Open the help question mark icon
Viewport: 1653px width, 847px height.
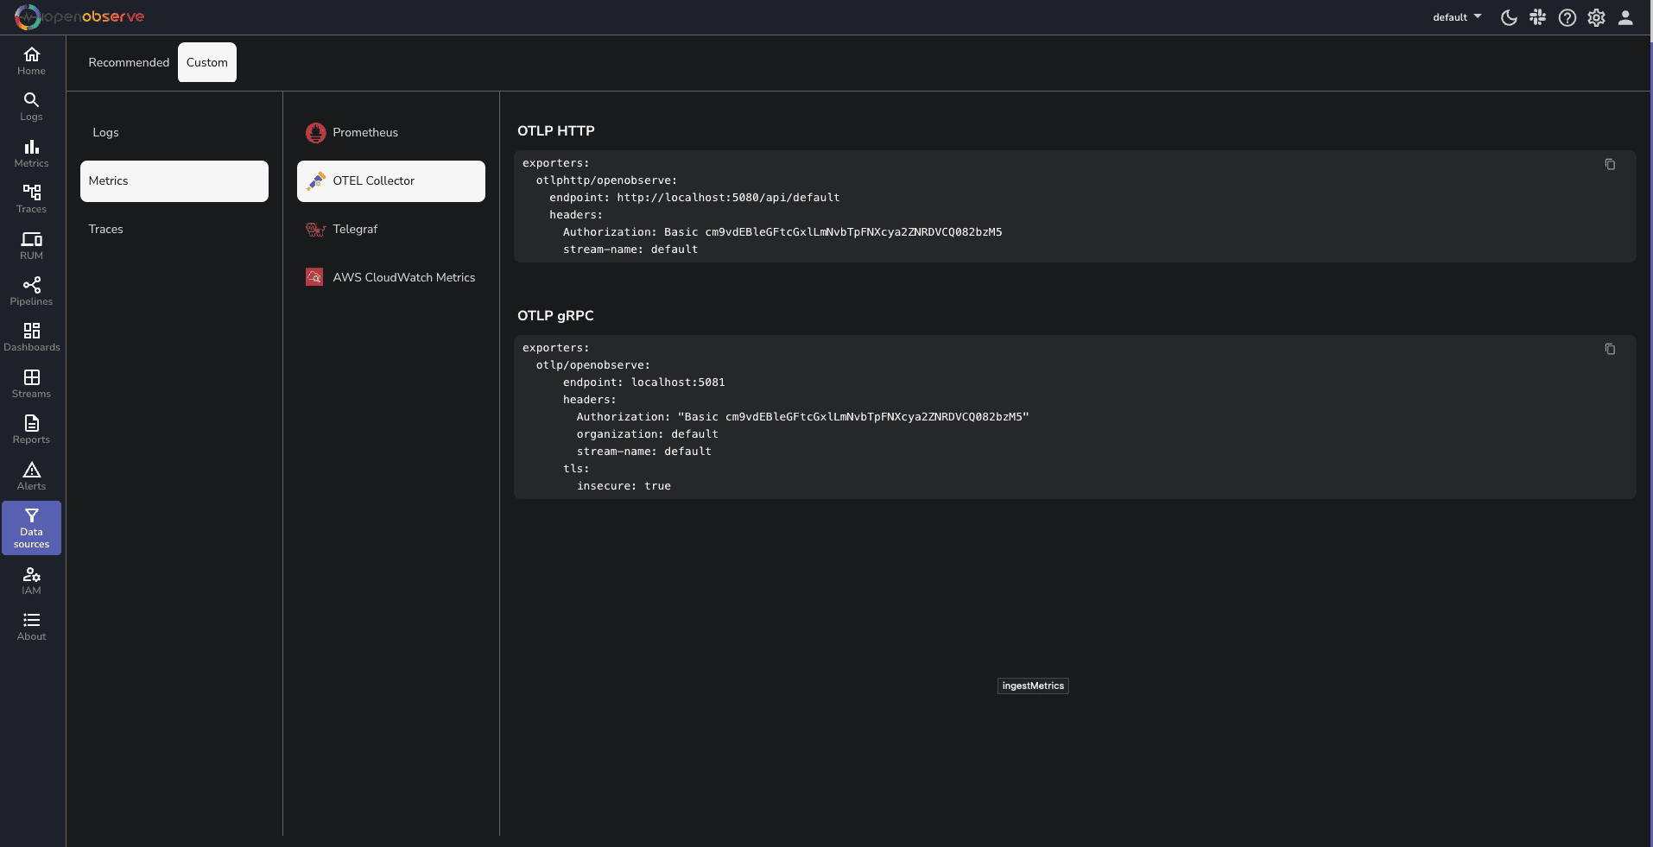tap(1567, 17)
